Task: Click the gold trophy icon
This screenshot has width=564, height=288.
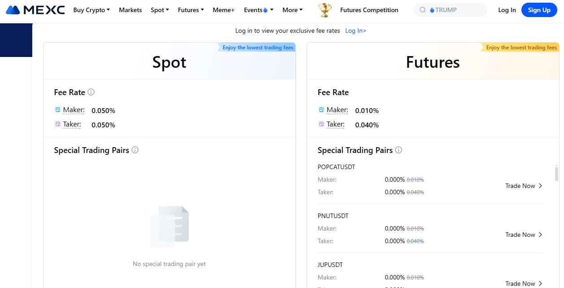Action: pyautogui.click(x=325, y=10)
